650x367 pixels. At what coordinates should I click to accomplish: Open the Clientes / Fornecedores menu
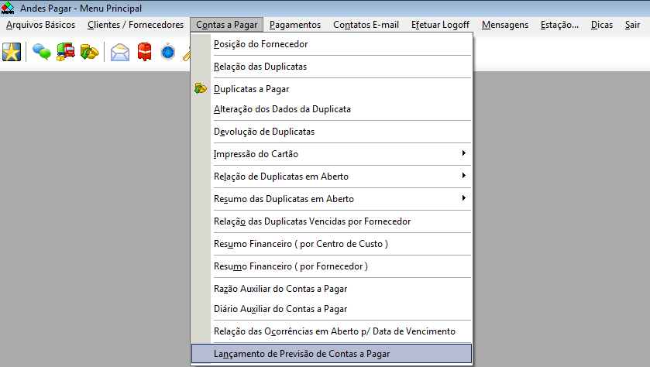[x=136, y=25]
